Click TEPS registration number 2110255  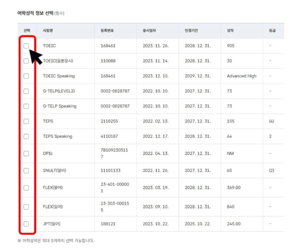click(109, 121)
